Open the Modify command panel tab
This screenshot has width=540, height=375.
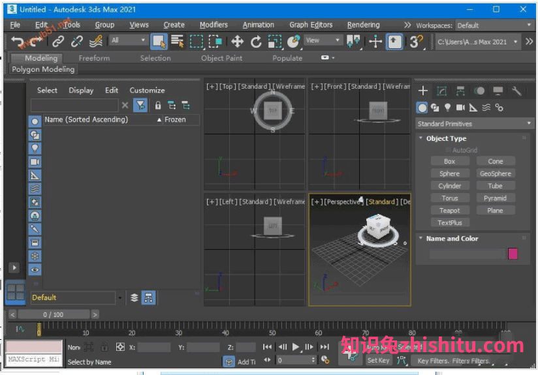pyautogui.click(x=441, y=91)
